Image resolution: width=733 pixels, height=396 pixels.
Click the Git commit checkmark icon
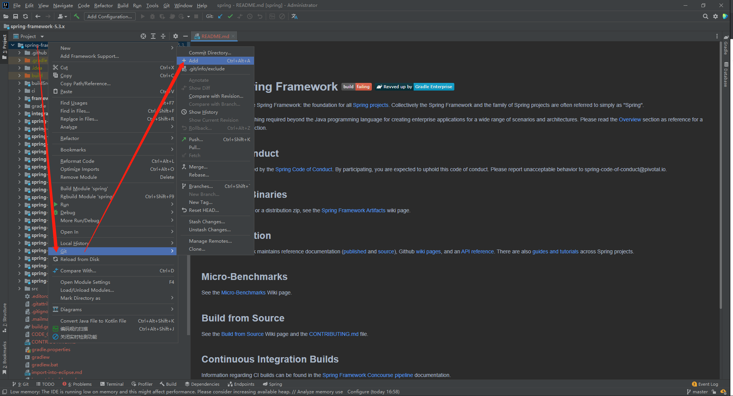230,16
